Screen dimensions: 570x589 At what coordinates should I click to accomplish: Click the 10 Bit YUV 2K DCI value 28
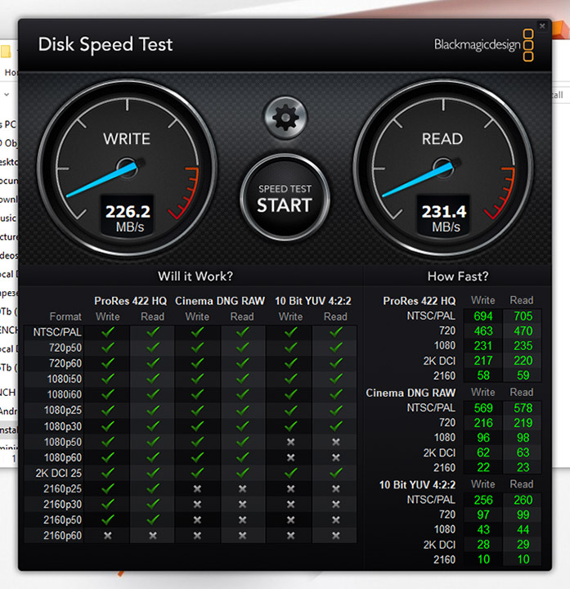pyautogui.click(x=482, y=544)
